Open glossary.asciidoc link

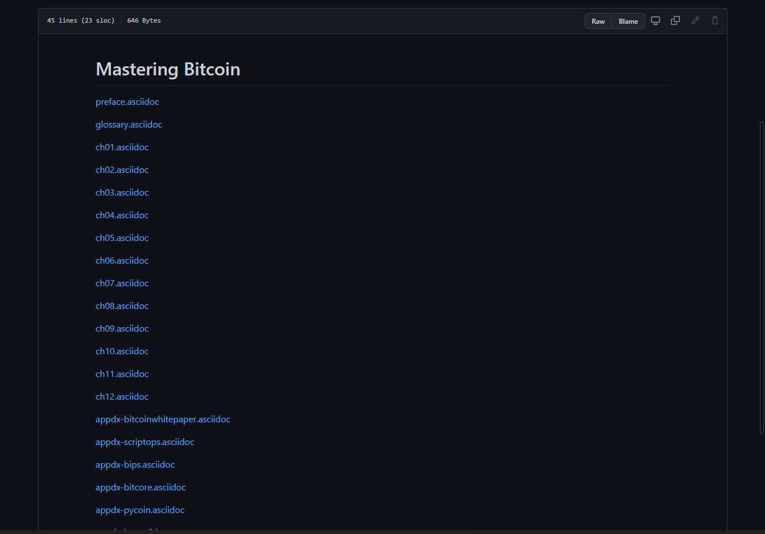coord(129,125)
